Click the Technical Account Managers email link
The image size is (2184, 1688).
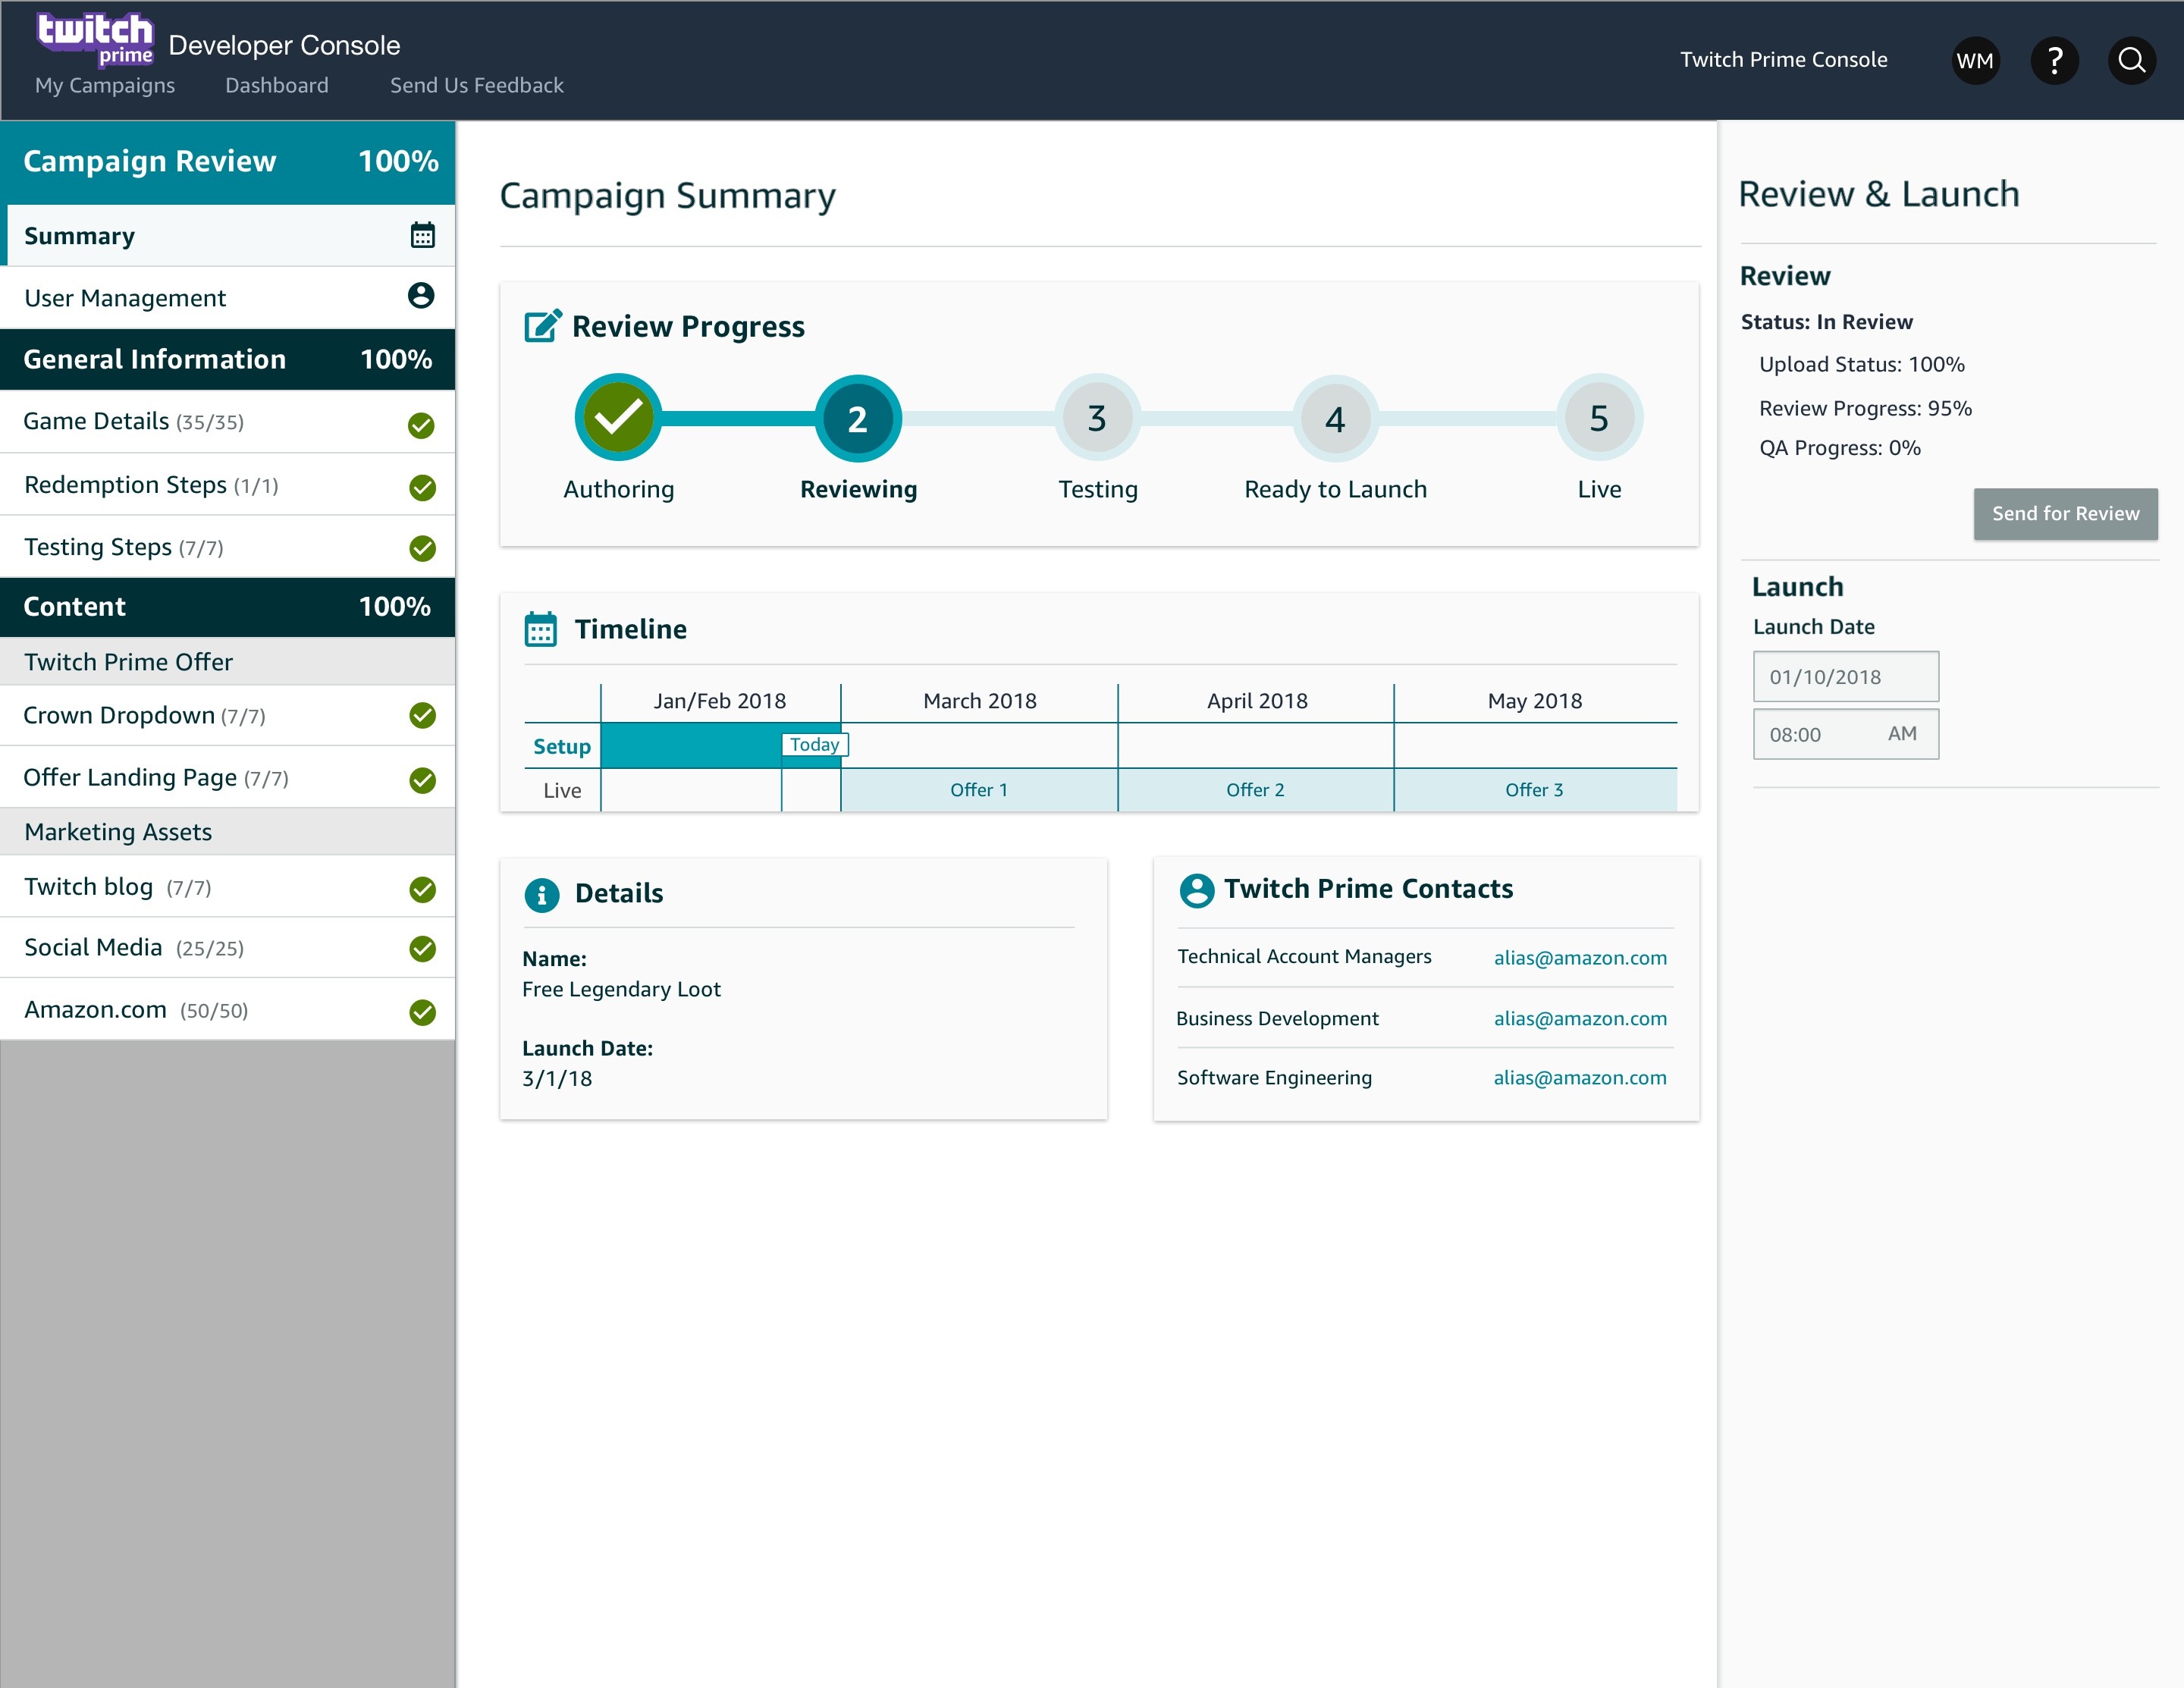coord(1580,958)
